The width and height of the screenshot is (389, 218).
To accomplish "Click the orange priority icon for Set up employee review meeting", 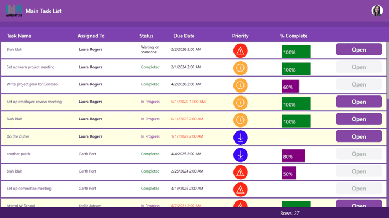I will click(240, 103).
